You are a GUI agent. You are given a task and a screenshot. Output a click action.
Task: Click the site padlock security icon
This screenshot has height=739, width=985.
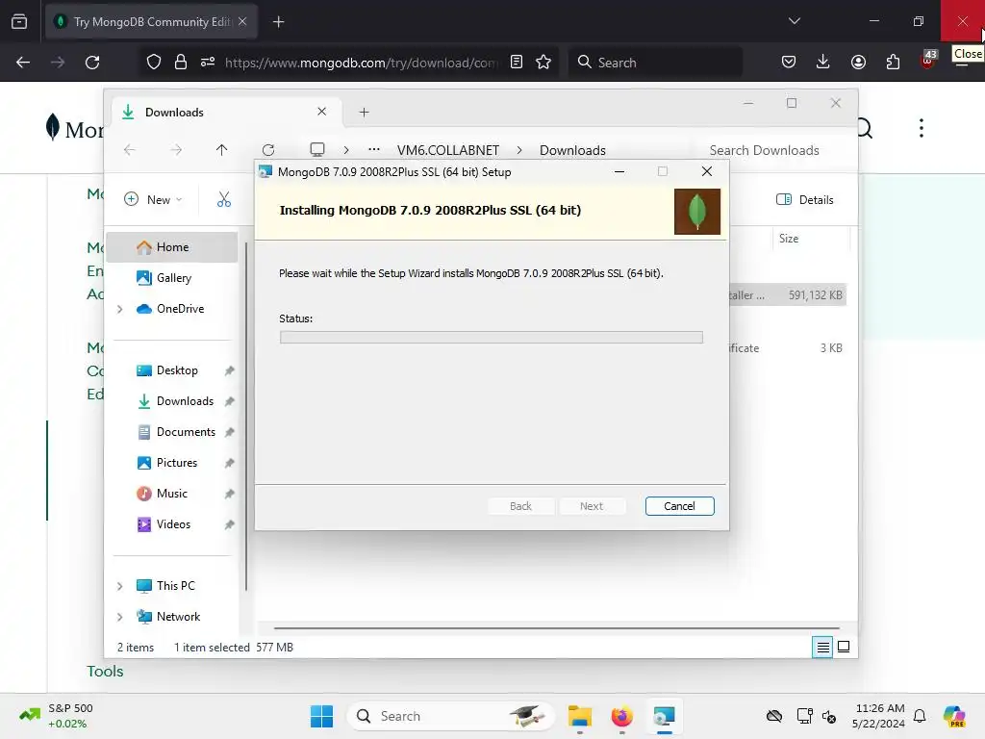[x=180, y=63]
